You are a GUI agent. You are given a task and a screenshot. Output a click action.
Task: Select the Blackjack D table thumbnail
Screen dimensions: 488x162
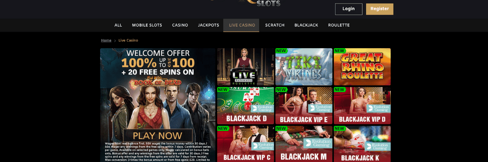pyautogui.click(x=245, y=106)
